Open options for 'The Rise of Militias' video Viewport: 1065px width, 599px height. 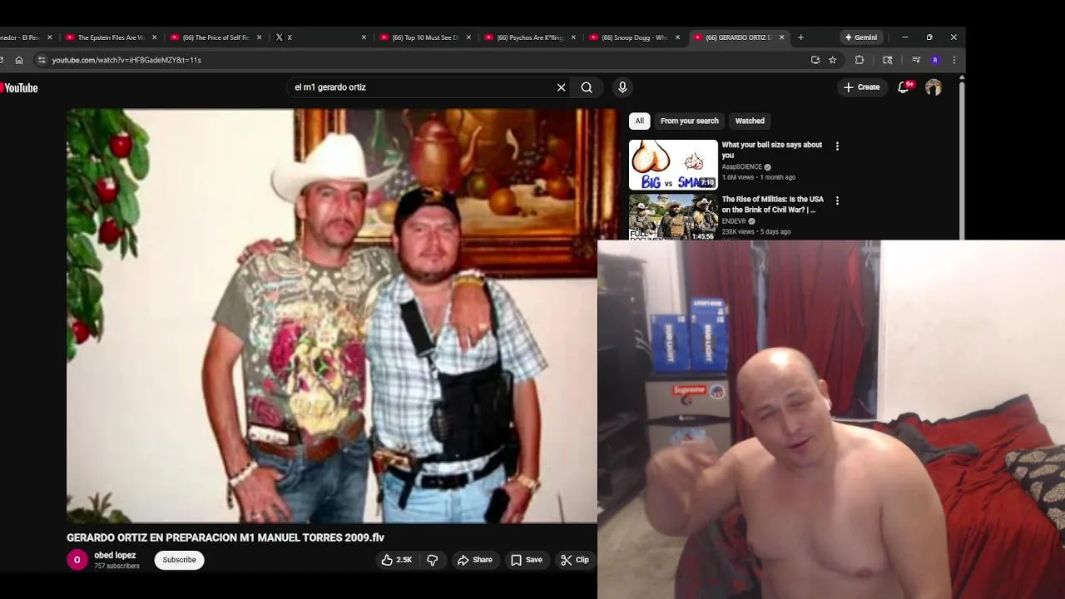coord(837,200)
